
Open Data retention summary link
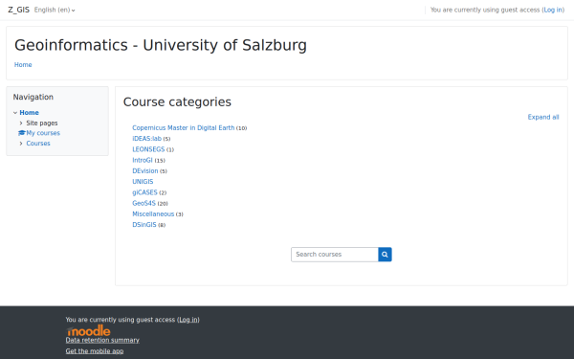[x=102, y=340]
